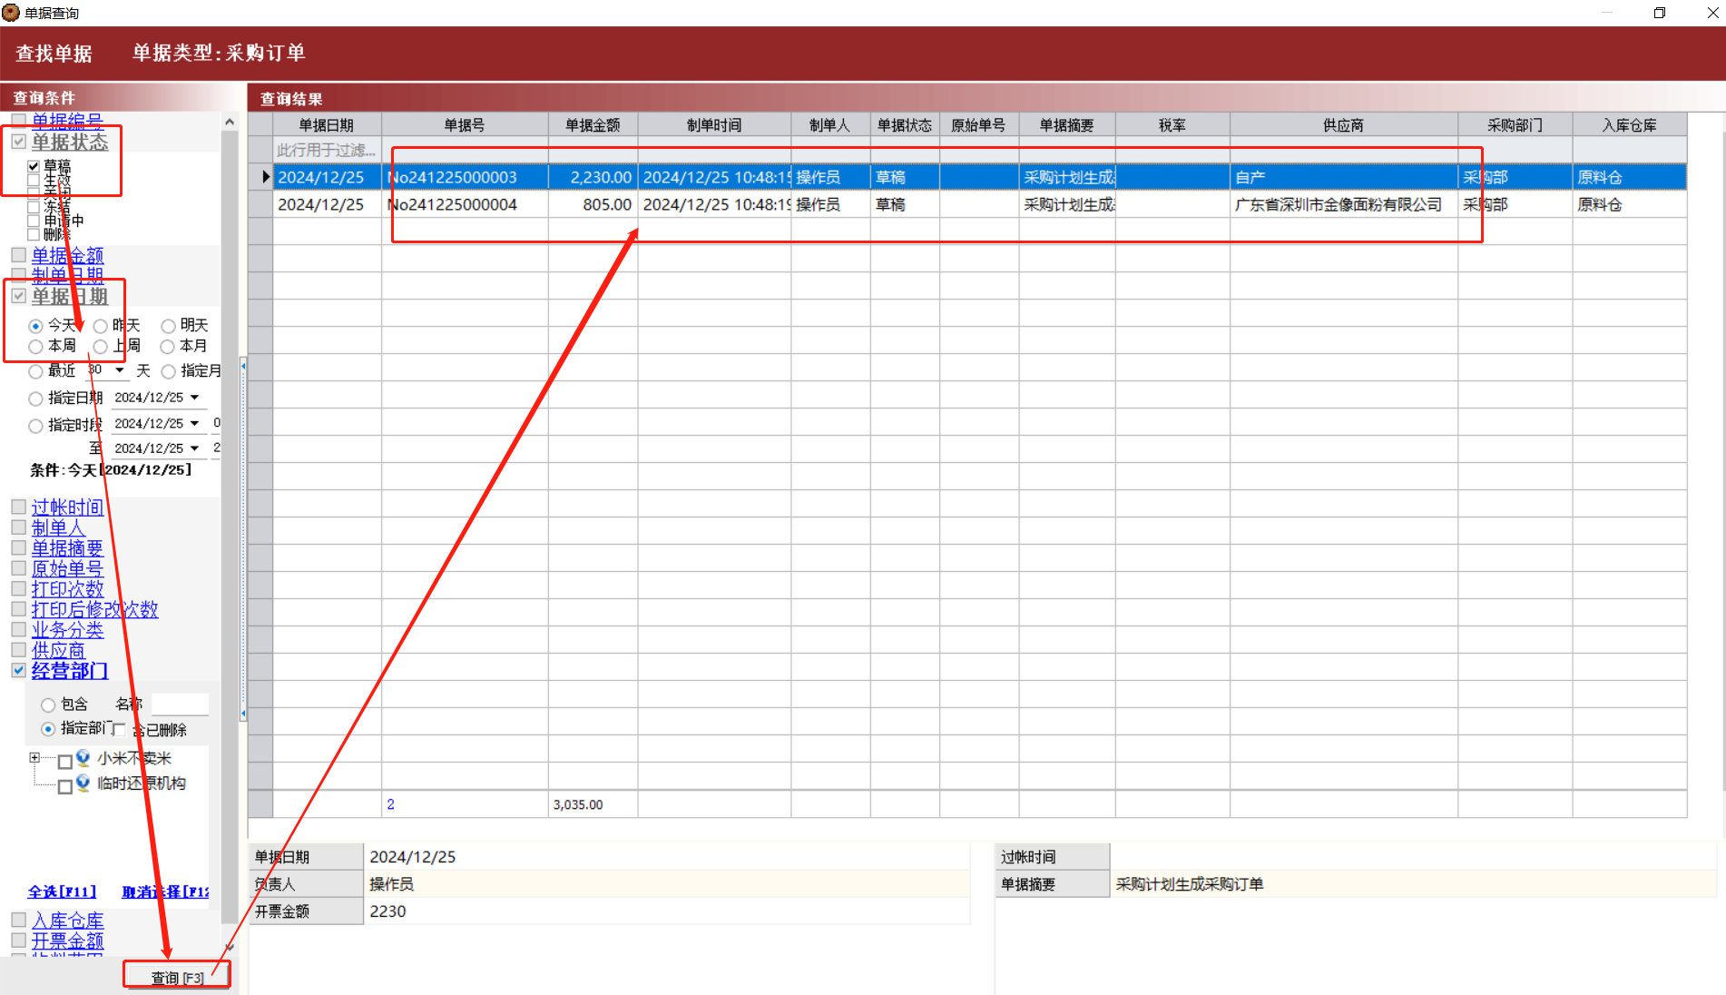Click the 全选[F11] link
Screen dimensions: 1726x995
[x=62, y=892]
